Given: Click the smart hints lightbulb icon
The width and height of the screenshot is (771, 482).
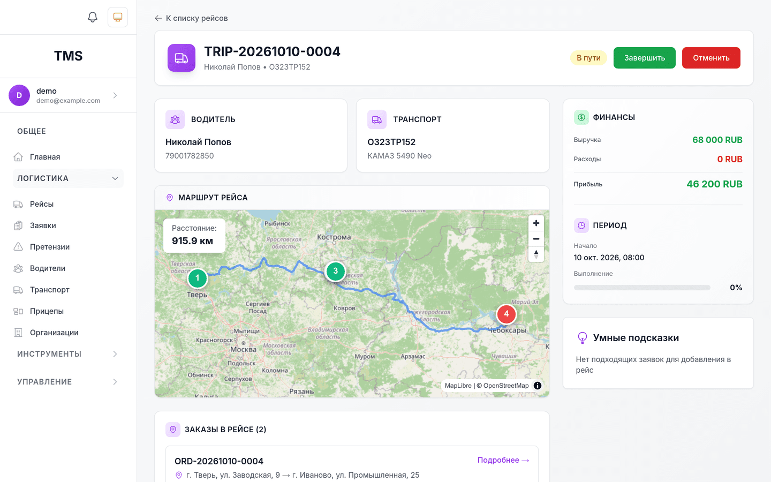Looking at the screenshot, I should pos(583,338).
